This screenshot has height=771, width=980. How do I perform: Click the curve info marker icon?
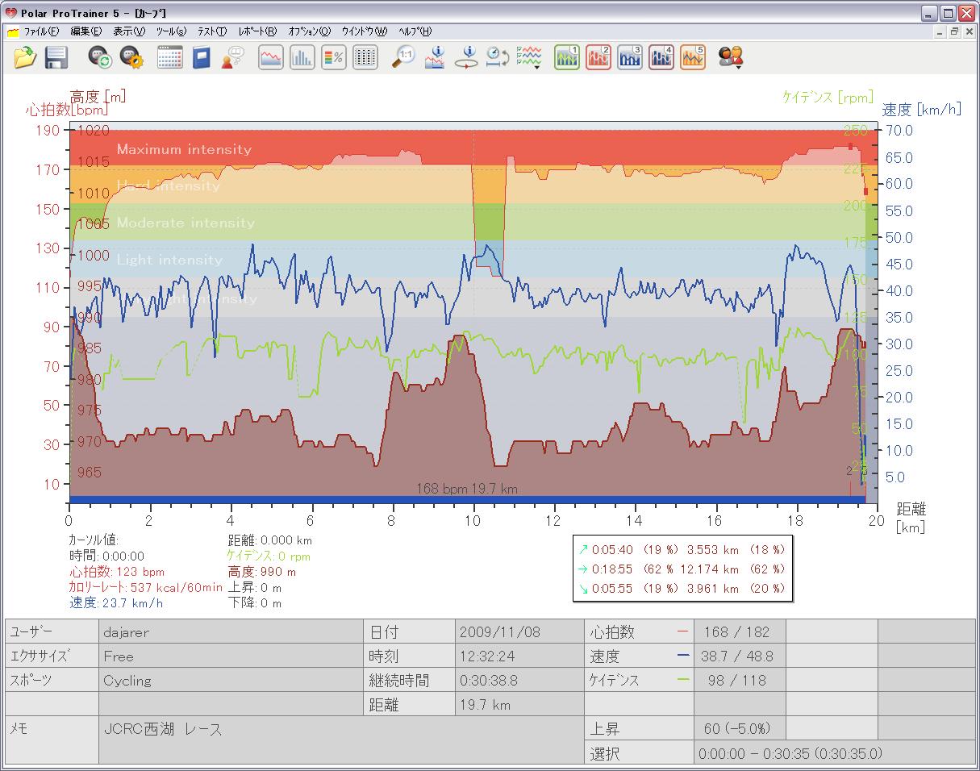point(435,57)
